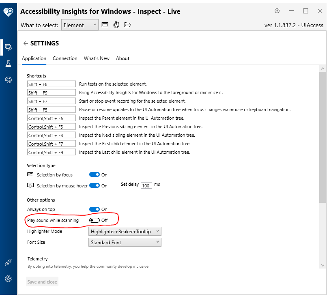This screenshot has width=329, height=303.
Task: Click the Shortcuts section heading
Action: (37, 76)
